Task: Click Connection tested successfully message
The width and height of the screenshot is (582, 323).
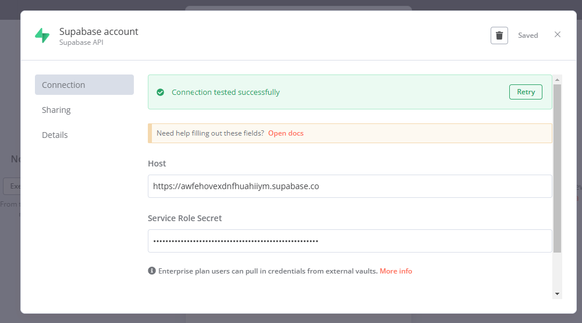Action: point(226,92)
